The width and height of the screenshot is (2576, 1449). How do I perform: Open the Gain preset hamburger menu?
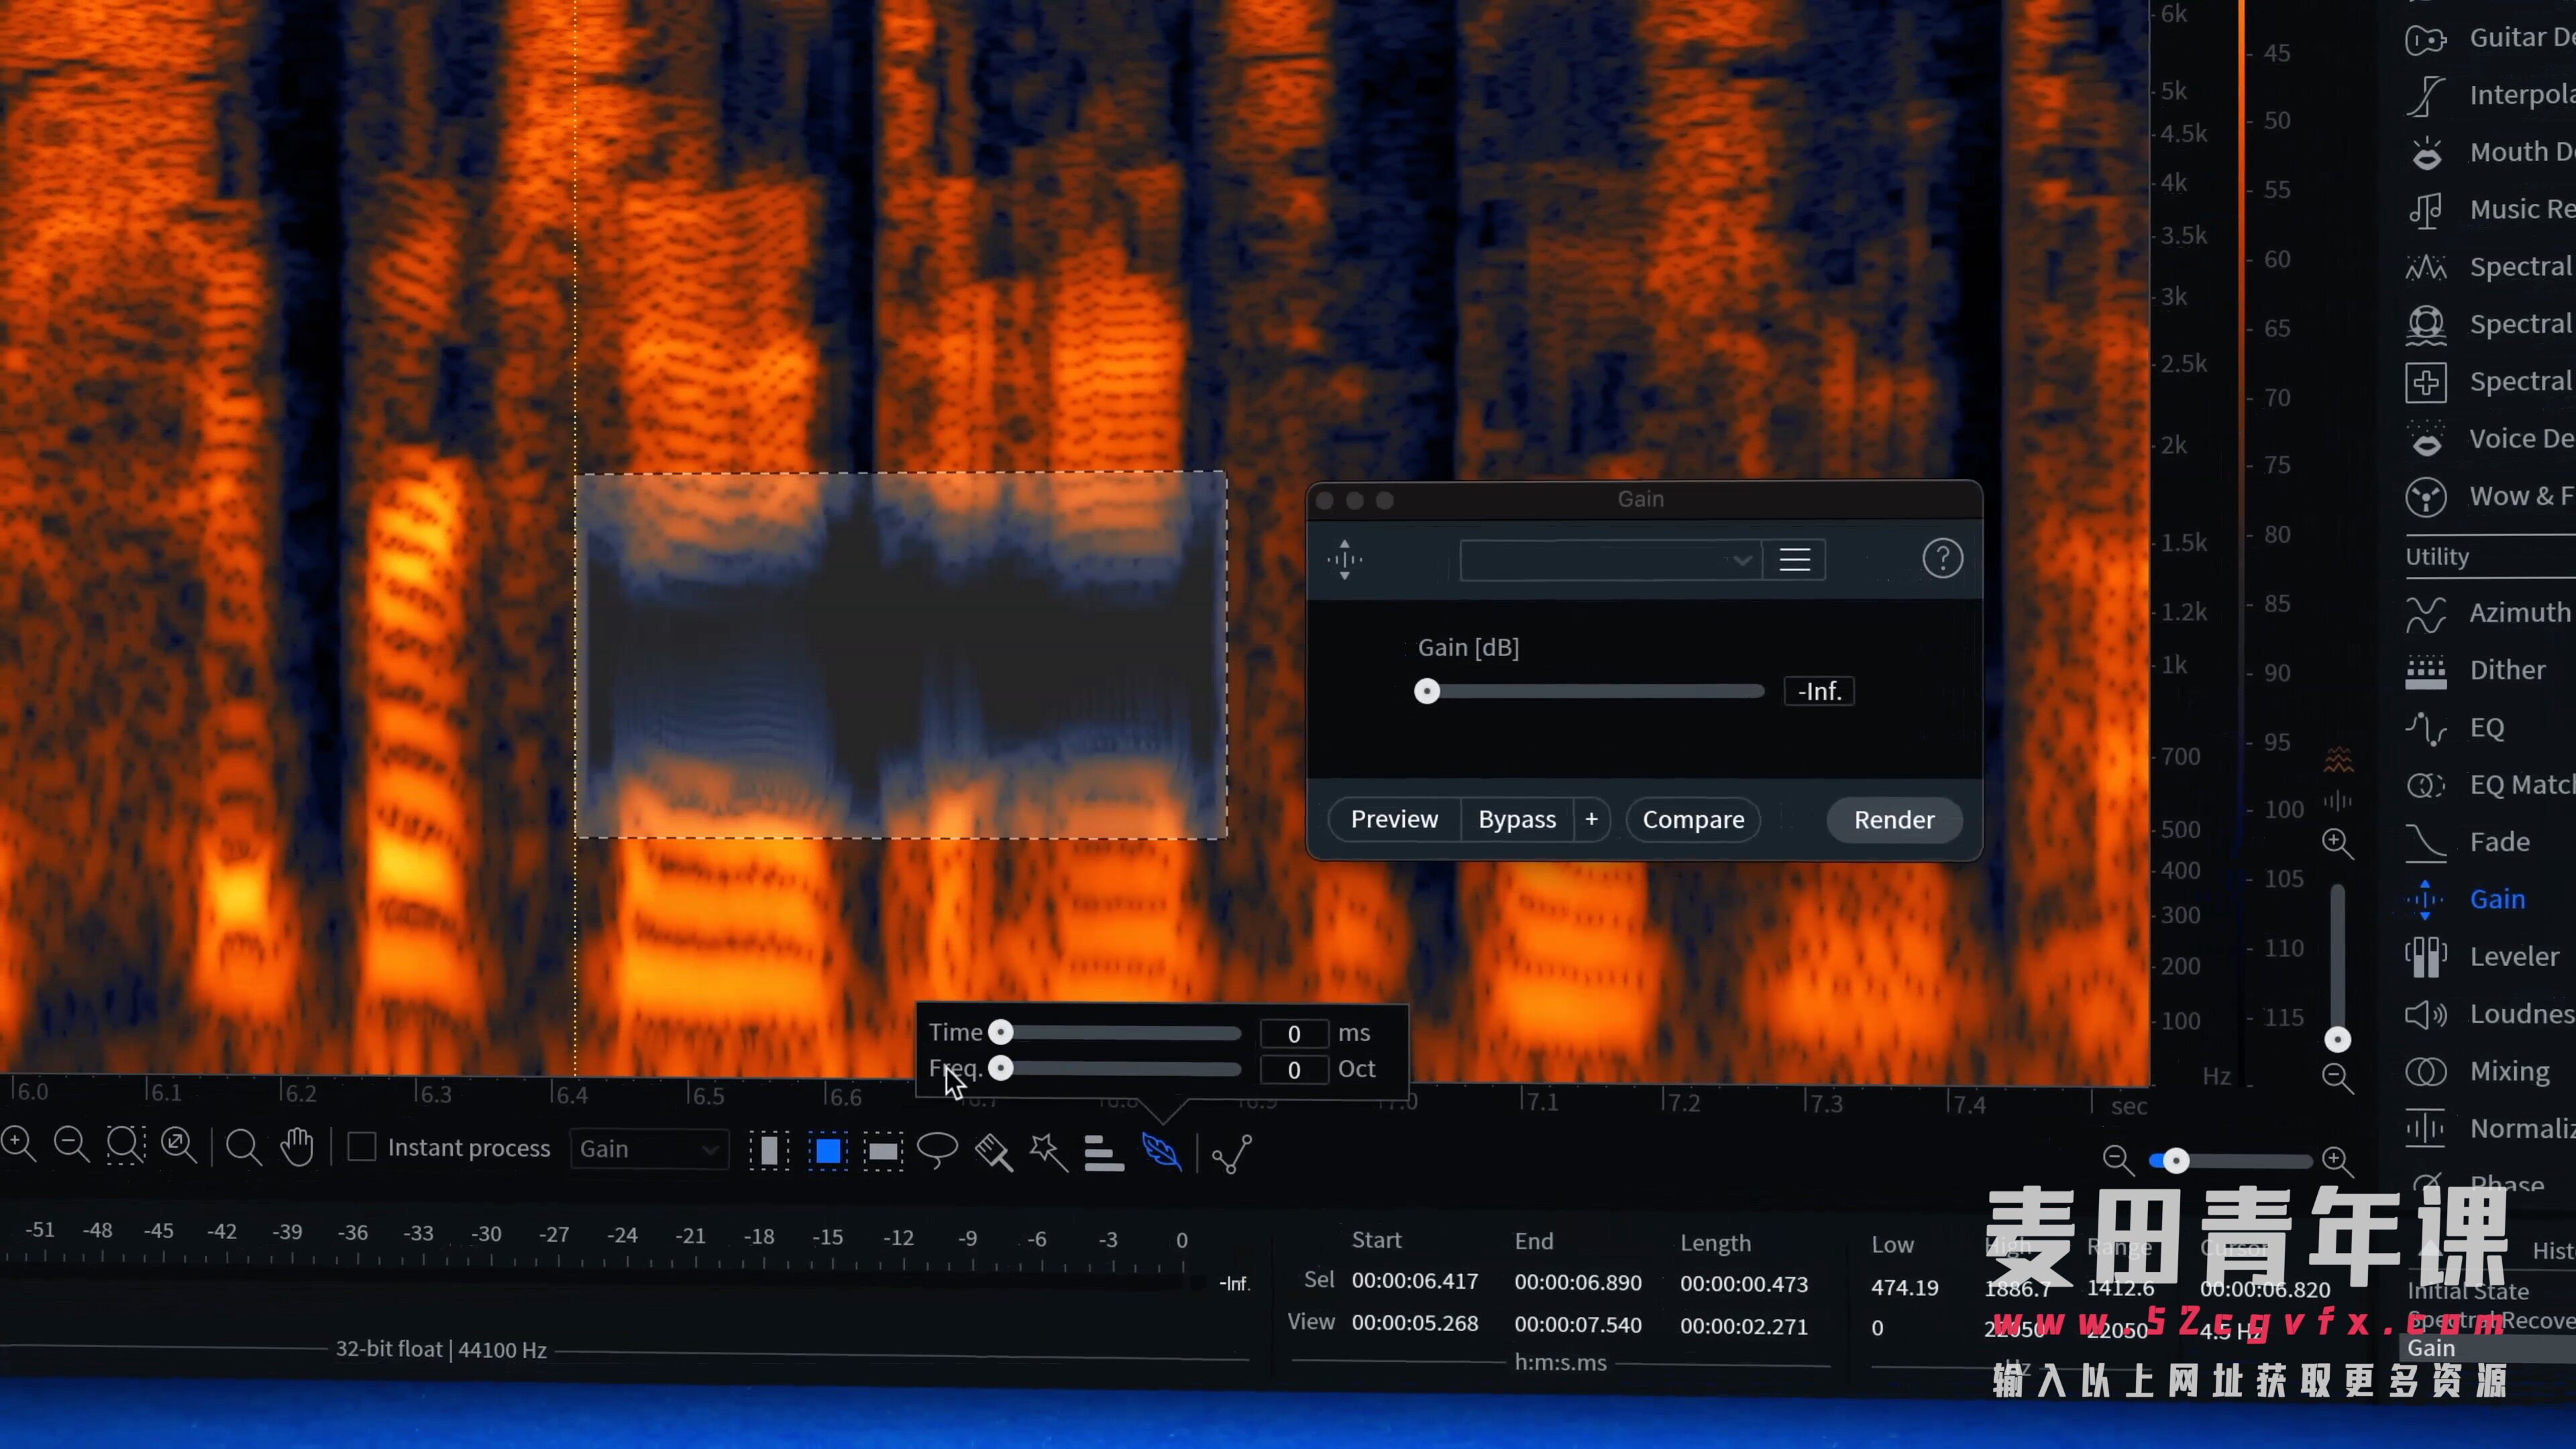(1795, 560)
